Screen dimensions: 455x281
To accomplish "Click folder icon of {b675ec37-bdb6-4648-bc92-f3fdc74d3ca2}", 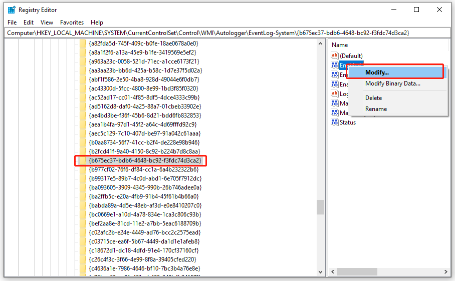I will coord(83,160).
